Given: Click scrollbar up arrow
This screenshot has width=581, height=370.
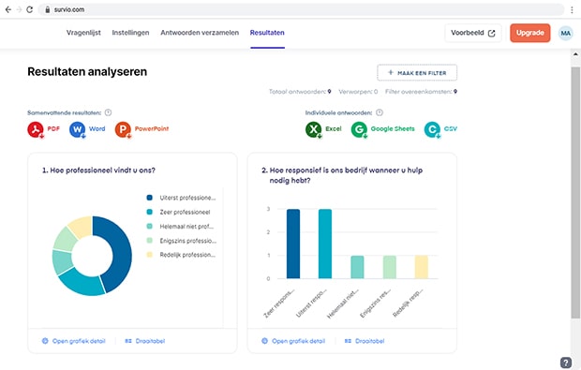Looking at the screenshot, I should point(575,54).
